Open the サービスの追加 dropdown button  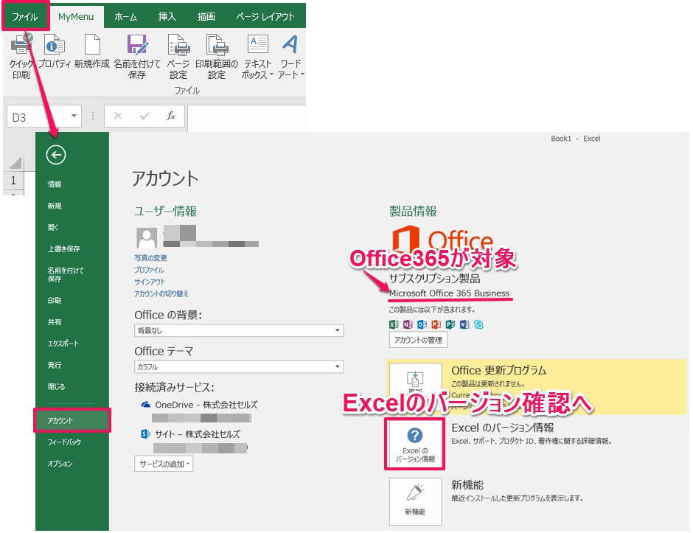[x=164, y=464]
